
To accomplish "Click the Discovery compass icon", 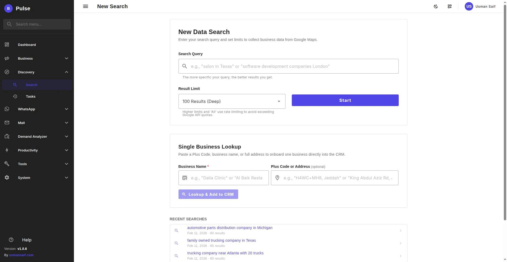I will (x=7, y=72).
